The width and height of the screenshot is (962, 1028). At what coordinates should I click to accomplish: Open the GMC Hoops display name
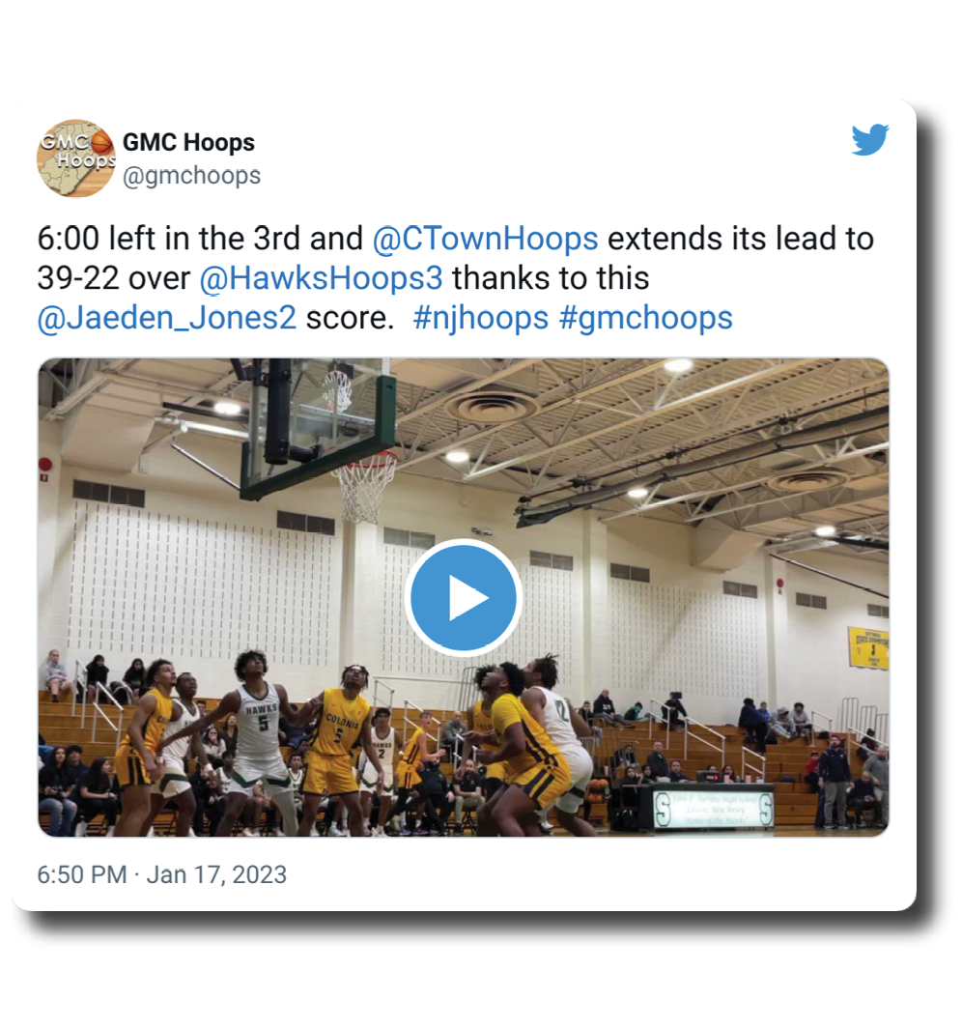[x=188, y=142]
